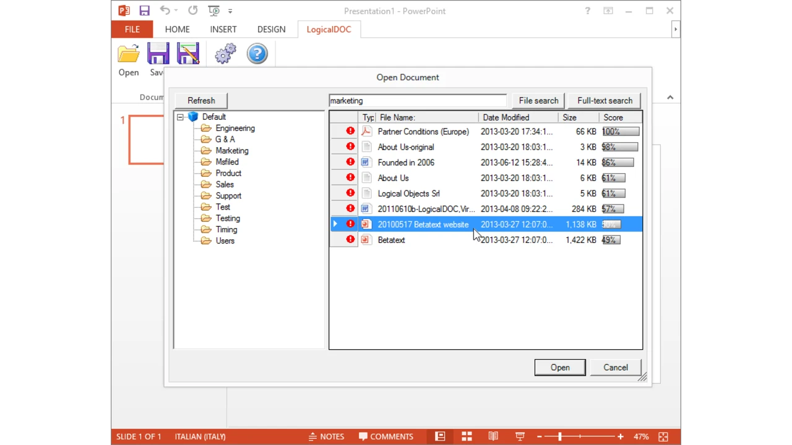
Task: Click the Save As floppy icon with pencil
Action: click(188, 54)
